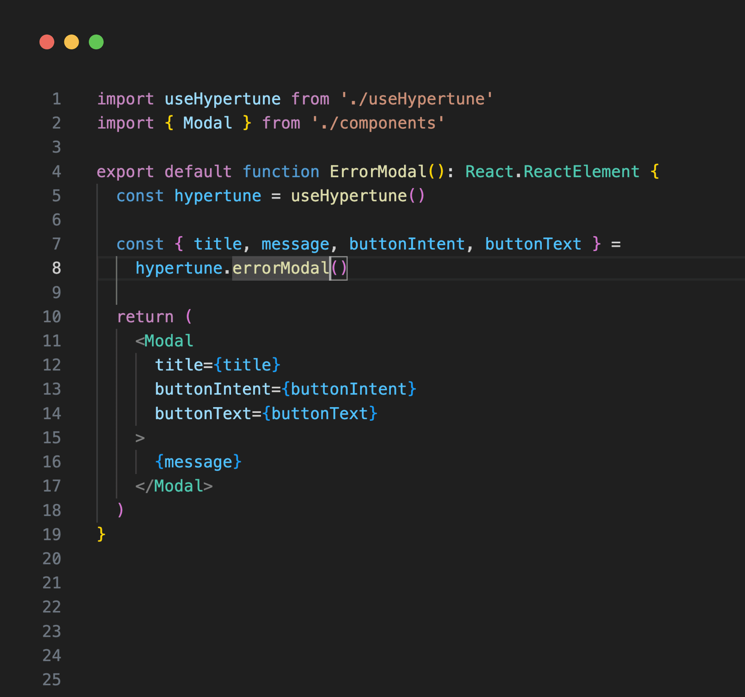This screenshot has height=697, width=745.
Task: Click the title={title} prop on line 12
Action: [x=217, y=365]
